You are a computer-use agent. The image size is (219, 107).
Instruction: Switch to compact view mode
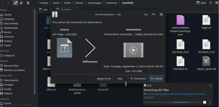click(21, 3)
